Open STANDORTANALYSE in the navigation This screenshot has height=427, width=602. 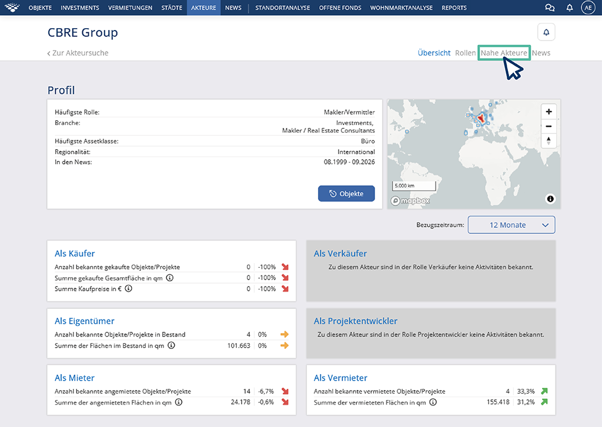[x=283, y=8]
